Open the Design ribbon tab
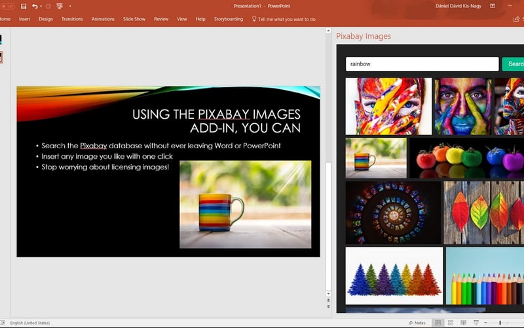 coord(46,19)
